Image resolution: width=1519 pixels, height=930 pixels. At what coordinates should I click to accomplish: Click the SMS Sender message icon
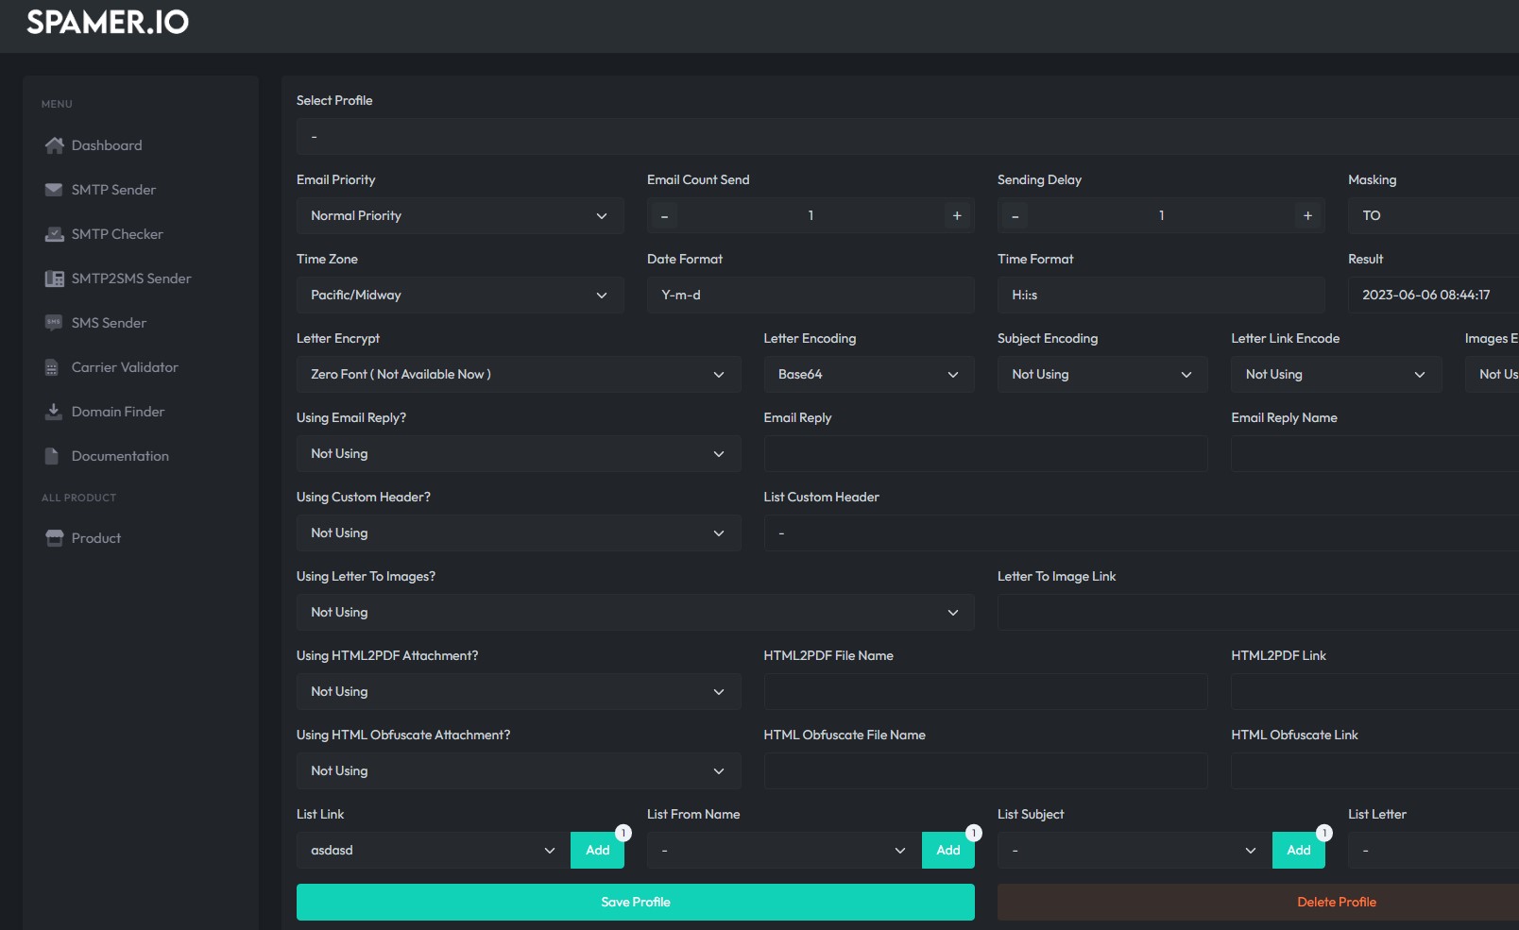click(54, 323)
